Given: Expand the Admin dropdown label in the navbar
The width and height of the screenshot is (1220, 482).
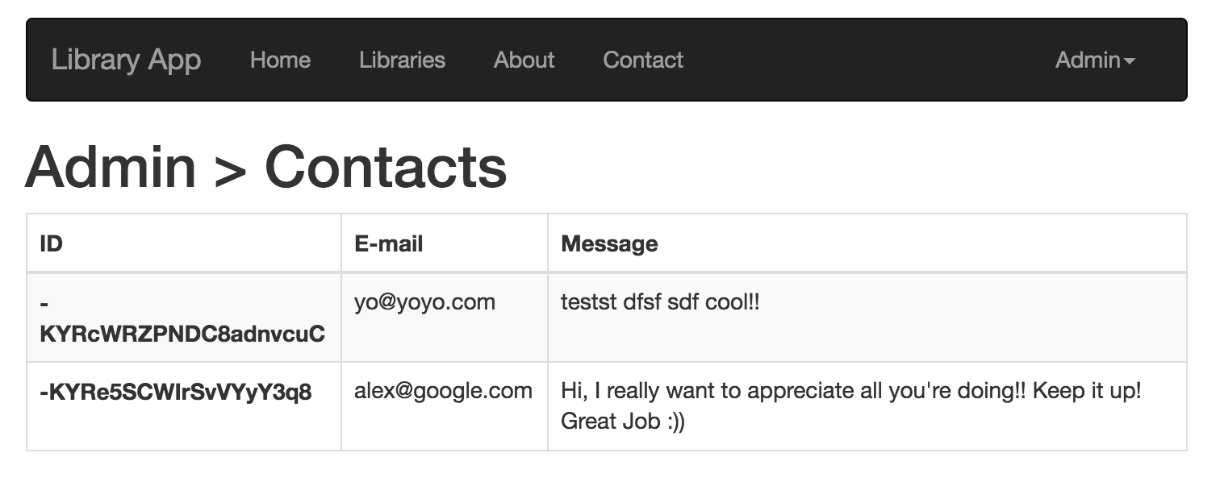Looking at the screenshot, I should [1087, 60].
